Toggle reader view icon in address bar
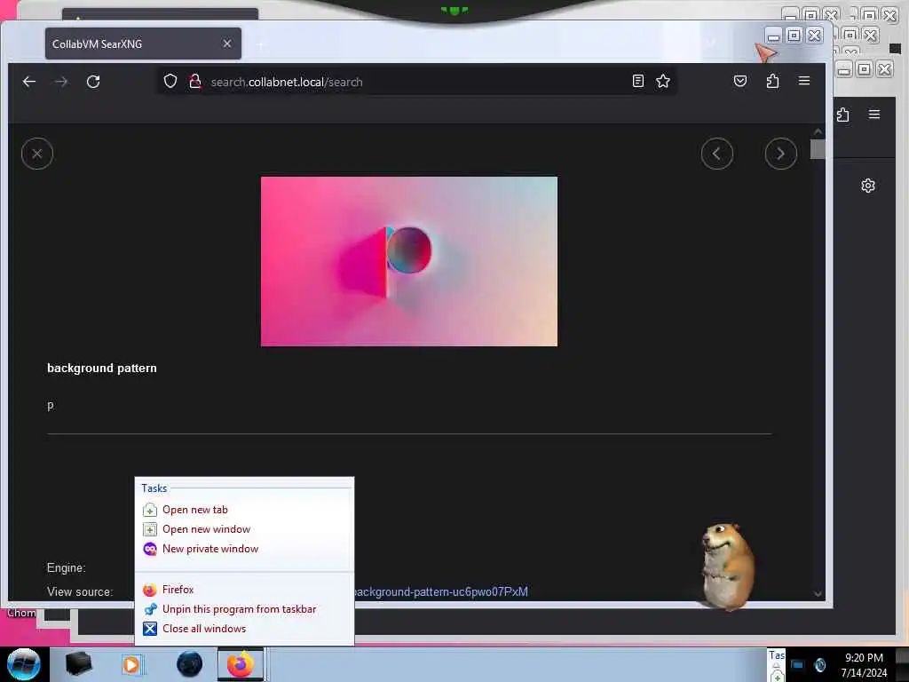Screen dimensions: 909x682 tap(637, 81)
